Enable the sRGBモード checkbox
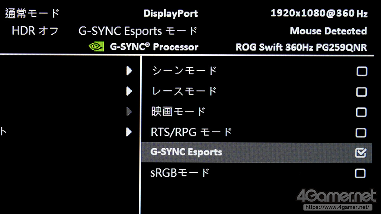Viewport: 381px width, 214px height. [x=361, y=173]
